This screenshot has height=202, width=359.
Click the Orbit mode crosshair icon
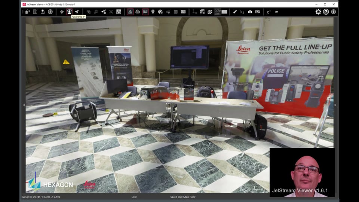coord(62,12)
